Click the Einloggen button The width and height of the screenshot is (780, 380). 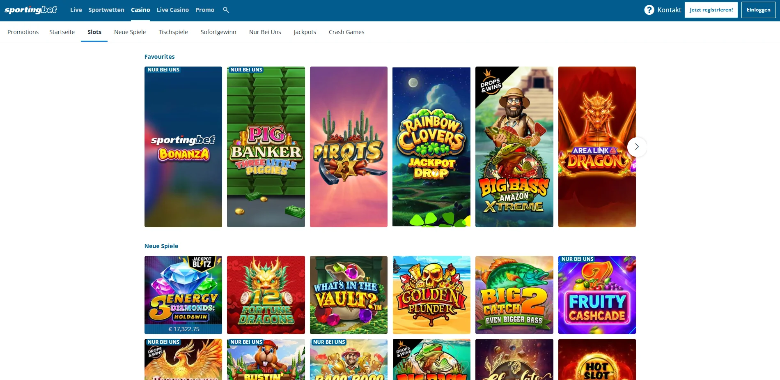(758, 10)
